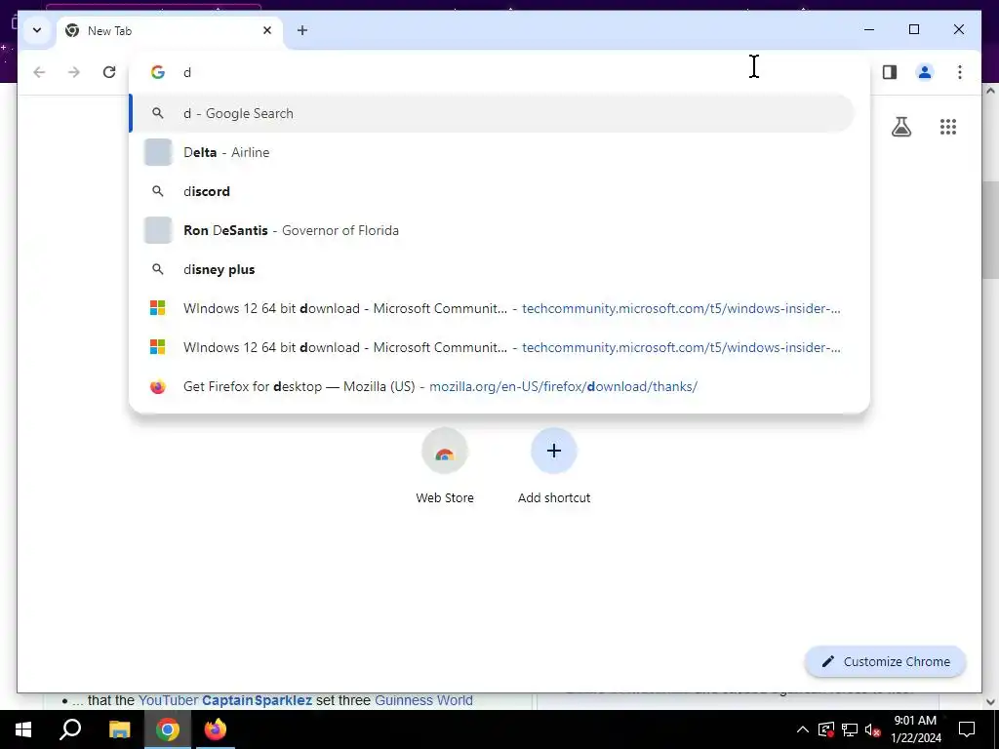The width and height of the screenshot is (999, 749).
Task: Open Guinness World link in background page
Action: (423, 700)
